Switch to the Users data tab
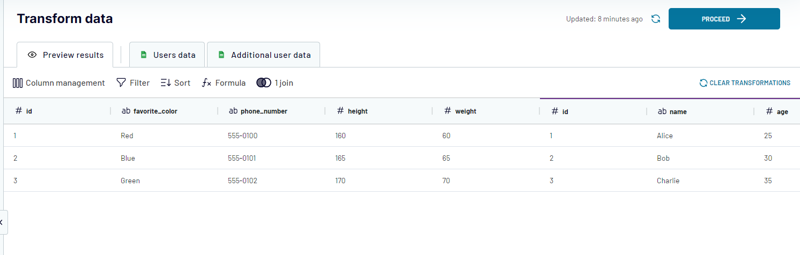This screenshot has height=255, width=800. [174, 55]
